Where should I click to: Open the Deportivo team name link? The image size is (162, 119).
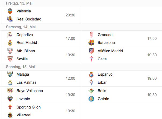tap(25, 35)
